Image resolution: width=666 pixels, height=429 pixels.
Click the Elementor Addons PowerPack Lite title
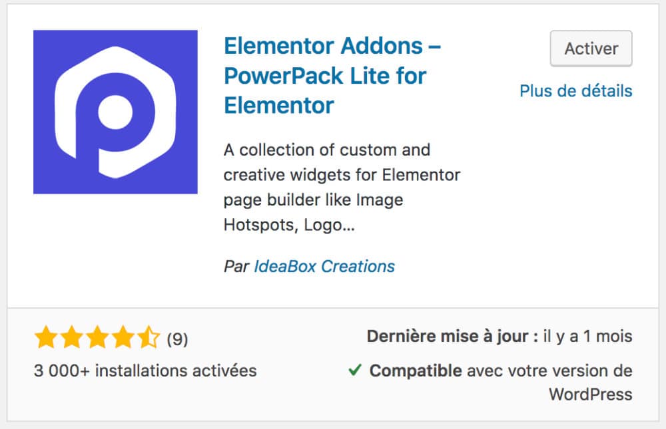(x=326, y=75)
